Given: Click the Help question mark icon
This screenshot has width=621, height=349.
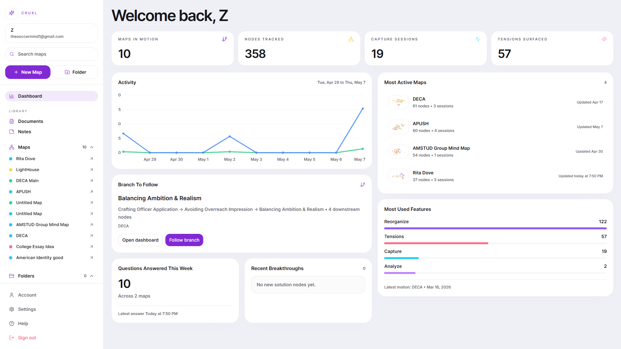Looking at the screenshot, I should click(12, 323).
